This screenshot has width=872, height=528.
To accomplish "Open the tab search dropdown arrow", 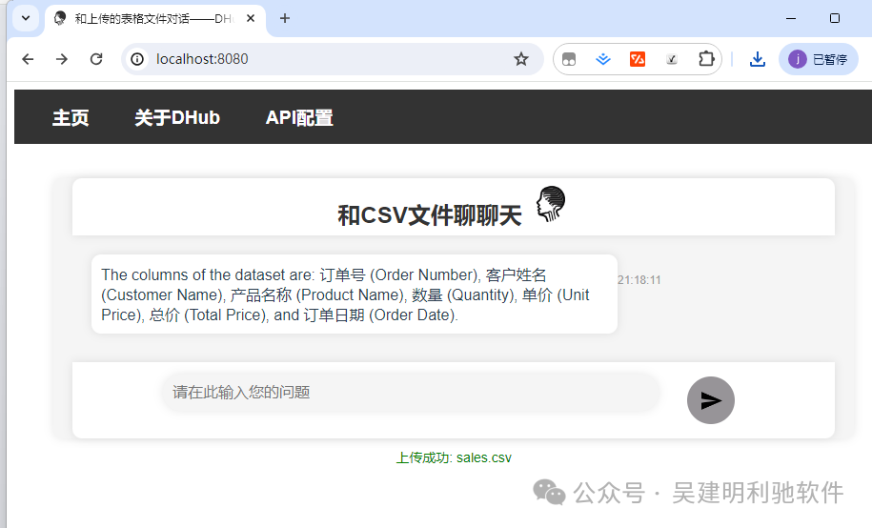I will click(26, 18).
